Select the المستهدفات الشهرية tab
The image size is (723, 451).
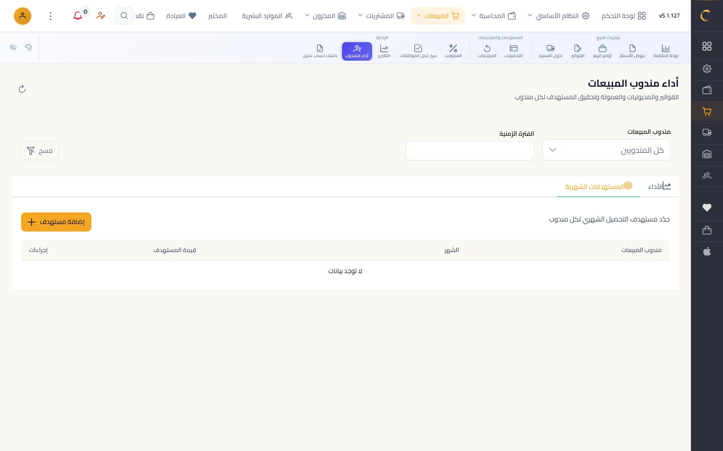(598, 186)
